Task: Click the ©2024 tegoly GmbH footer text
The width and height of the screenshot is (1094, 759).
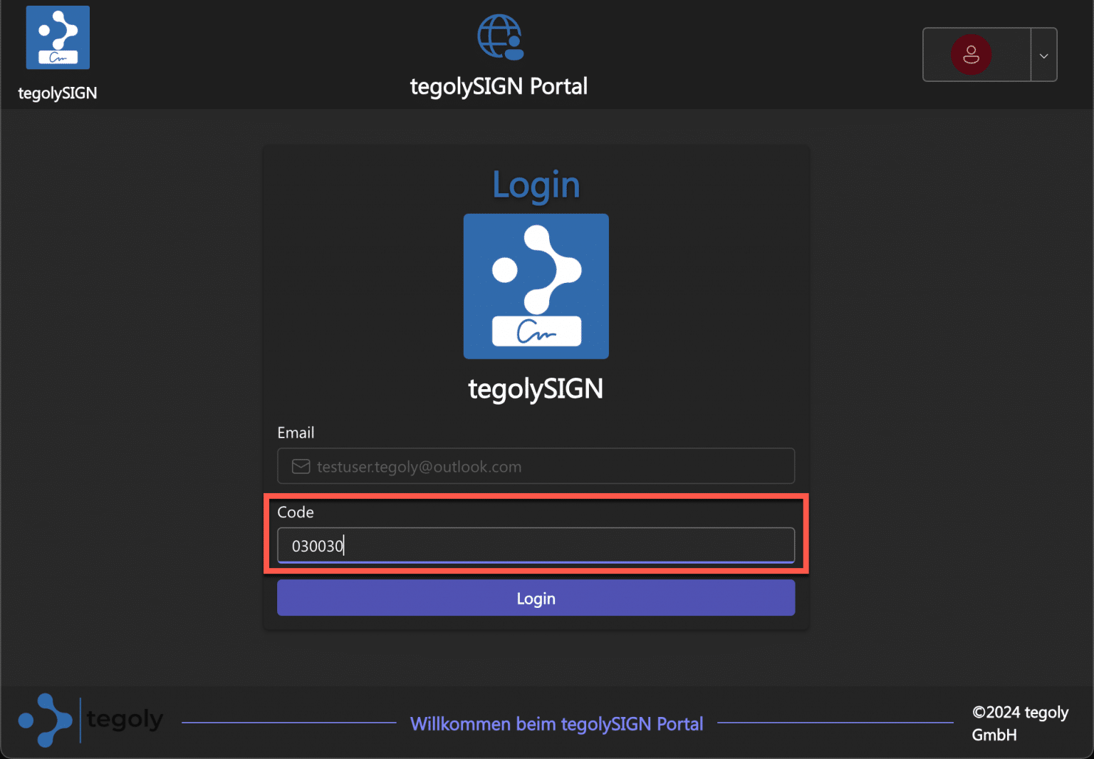Action: [x=1020, y=723]
